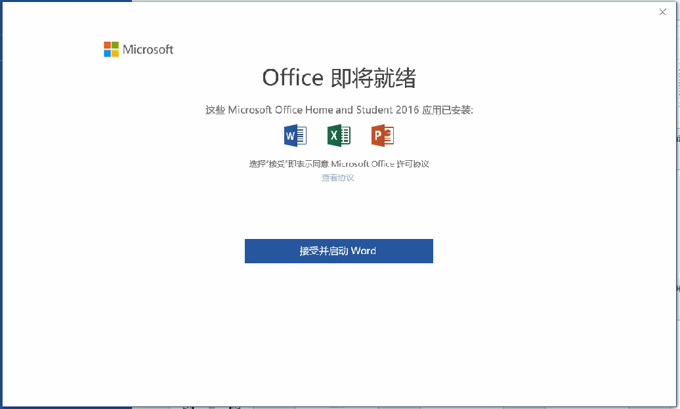
Task: Click the background window at right edge
Action: (678, 197)
